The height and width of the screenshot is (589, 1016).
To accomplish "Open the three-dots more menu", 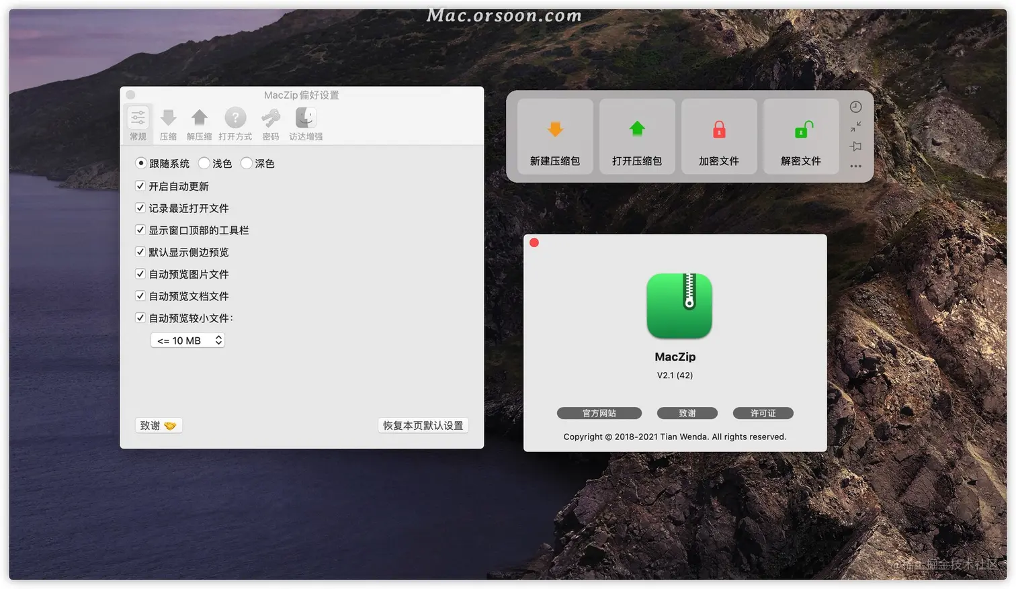I will click(x=855, y=166).
